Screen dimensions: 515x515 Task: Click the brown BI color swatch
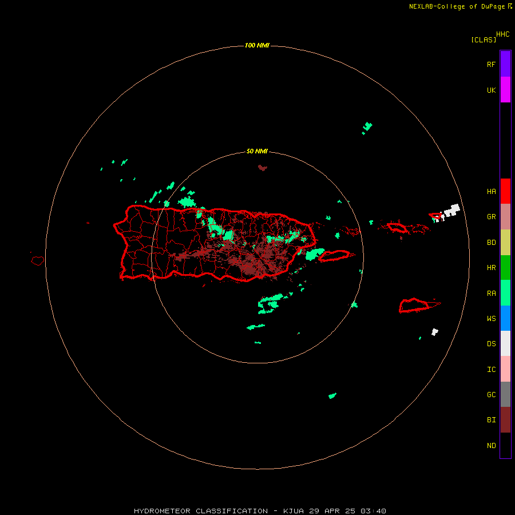[x=505, y=420]
